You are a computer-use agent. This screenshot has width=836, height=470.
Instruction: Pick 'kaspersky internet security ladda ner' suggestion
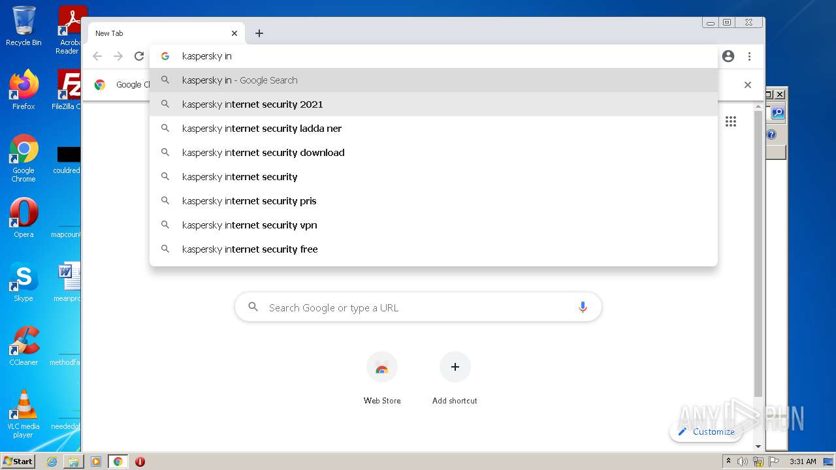[434, 129]
